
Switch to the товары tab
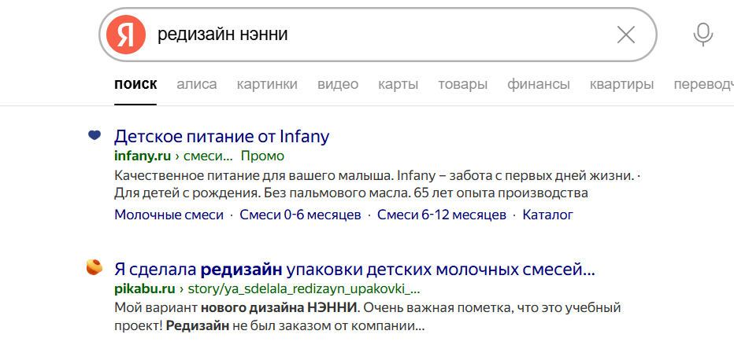click(462, 85)
